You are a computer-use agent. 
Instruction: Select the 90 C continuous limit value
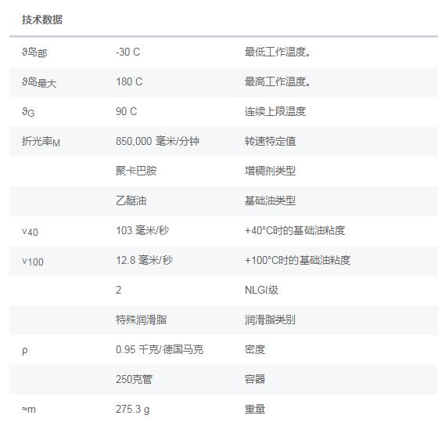126,112
